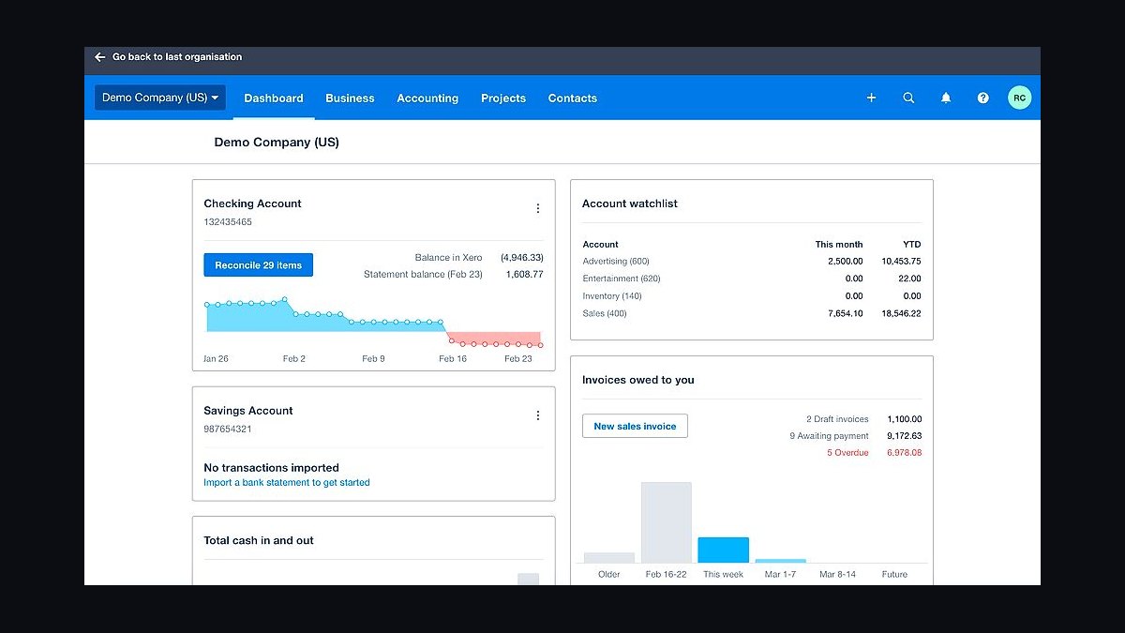Click the Awaiting payment amount 9,172.63
1125x633 pixels.
click(904, 436)
